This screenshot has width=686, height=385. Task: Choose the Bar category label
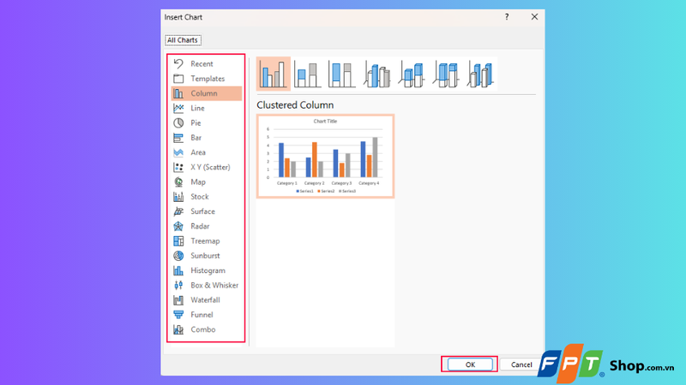coord(196,138)
